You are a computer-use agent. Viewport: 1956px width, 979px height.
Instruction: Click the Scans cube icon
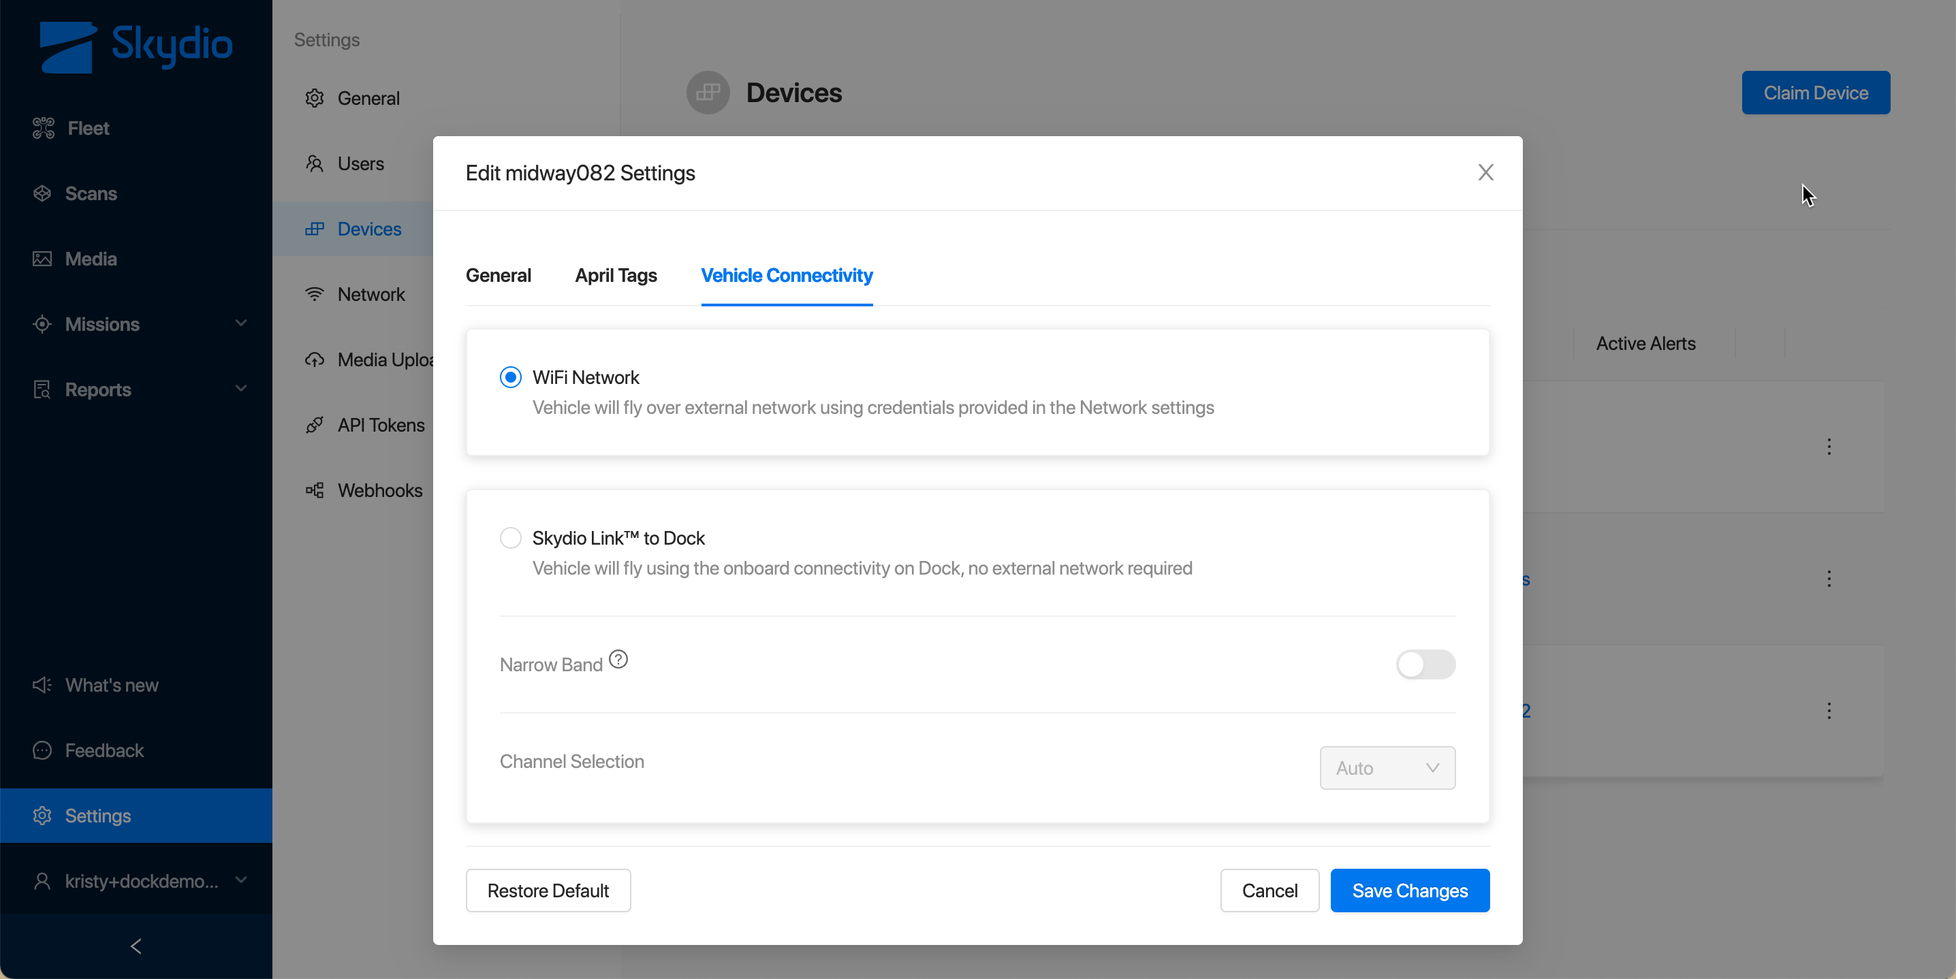(x=42, y=193)
